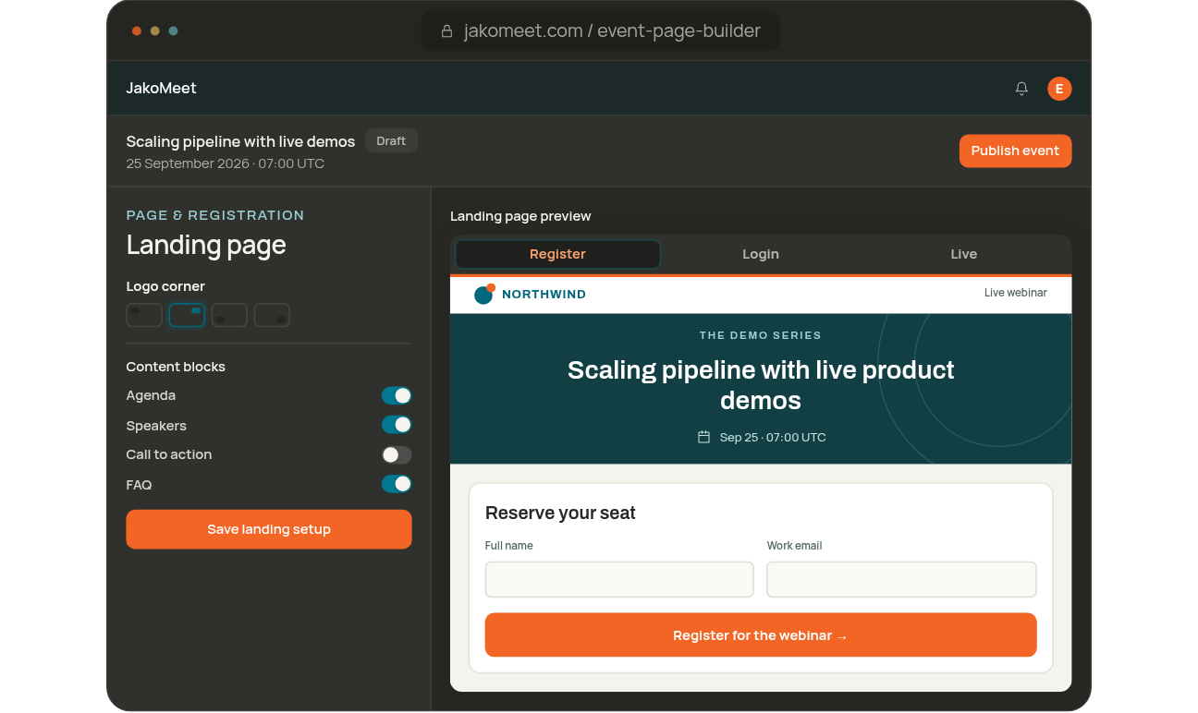Click THE DEMO SERIES caption
The width and height of the screenshot is (1198, 713).
pyautogui.click(x=761, y=335)
